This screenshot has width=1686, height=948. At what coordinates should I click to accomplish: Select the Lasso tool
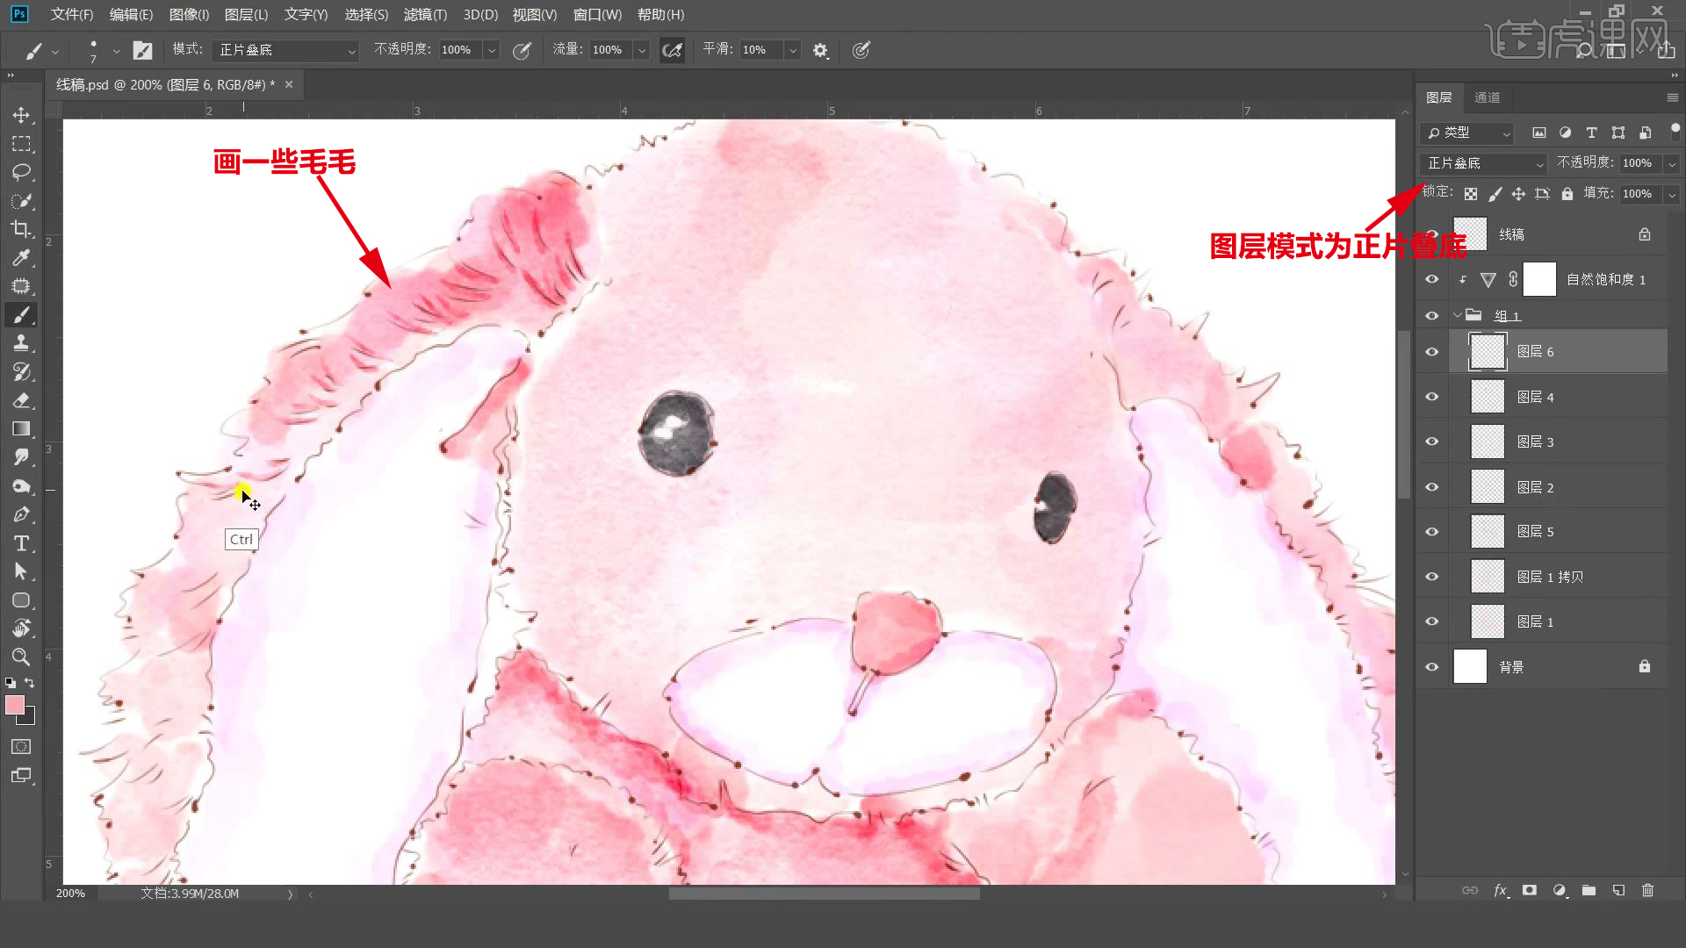click(21, 172)
